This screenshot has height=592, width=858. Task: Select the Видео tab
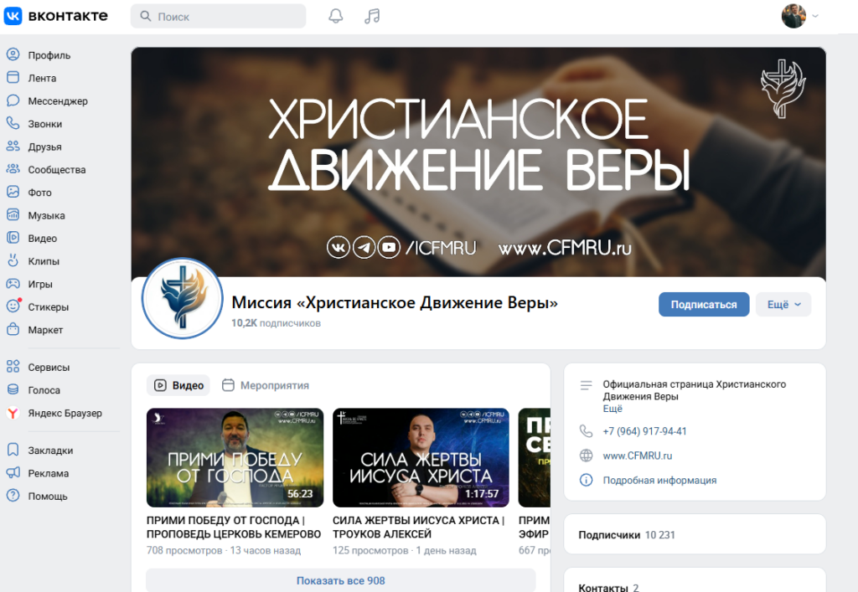178,385
